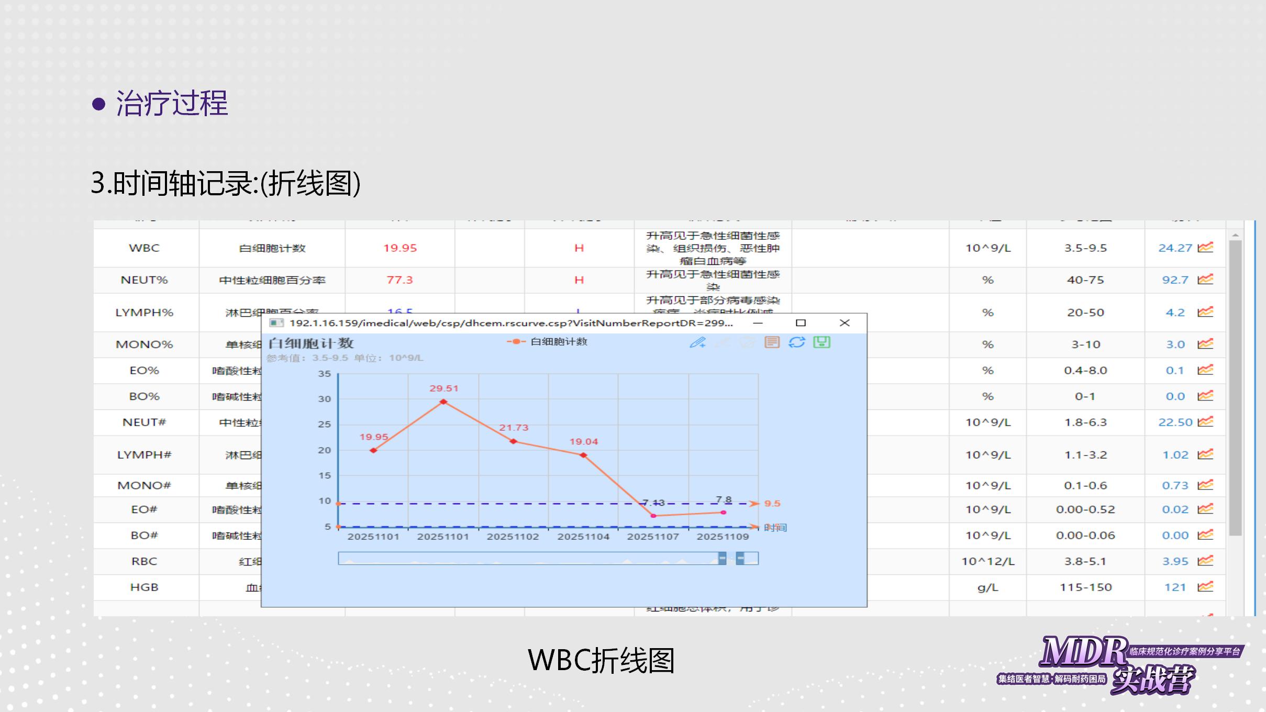Click the 7.8 data point on 20251109
The width and height of the screenshot is (1266, 712).
pyautogui.click(x=723, y=513)
